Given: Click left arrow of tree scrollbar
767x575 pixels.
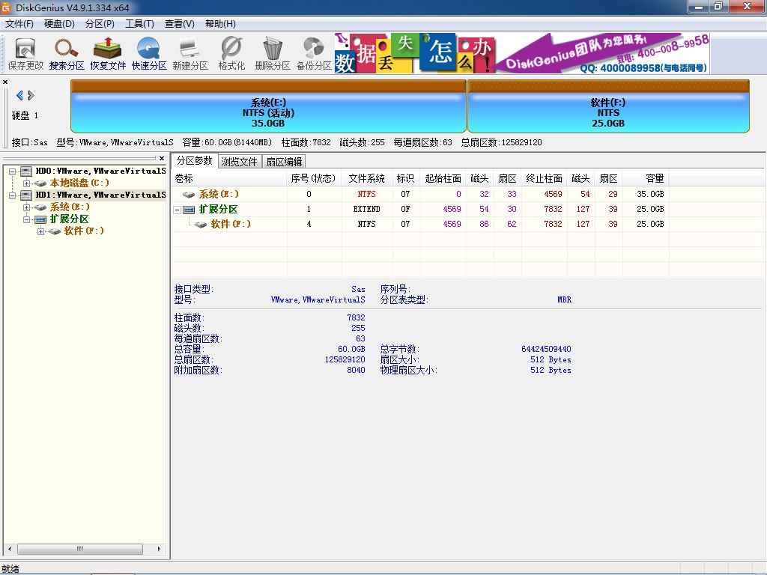Looking at the screenshot, I should click(x=10, y=549).
